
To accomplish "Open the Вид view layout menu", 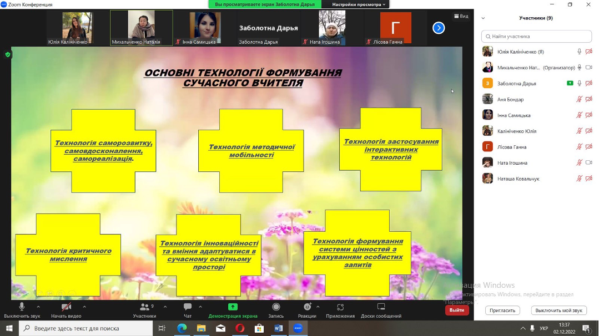I will 461,16.
